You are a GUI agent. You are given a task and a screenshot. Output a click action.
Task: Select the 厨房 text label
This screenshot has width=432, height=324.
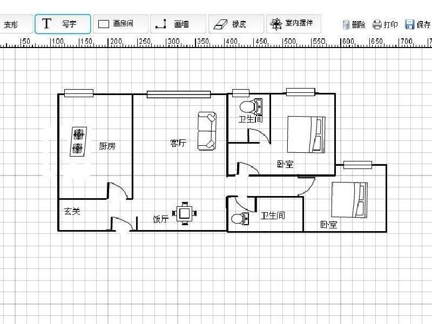pos(107,146)
